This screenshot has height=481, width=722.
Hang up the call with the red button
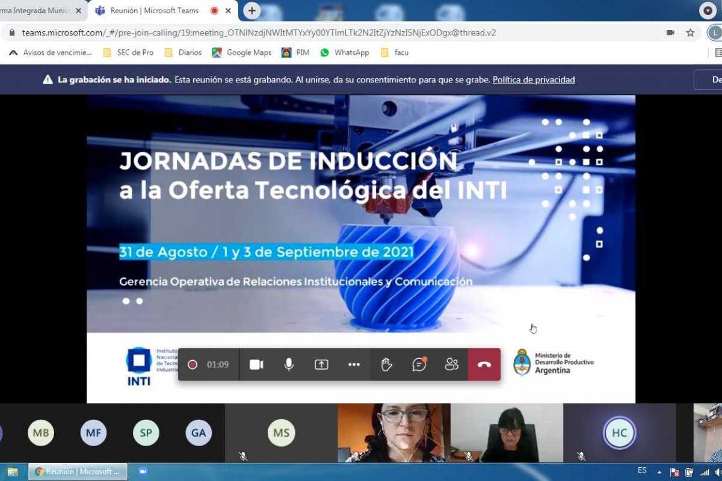484,364
